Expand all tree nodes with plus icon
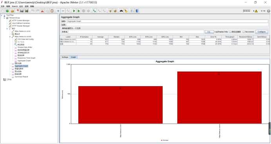This screenshot has height=144, width=271. [58, 11]
